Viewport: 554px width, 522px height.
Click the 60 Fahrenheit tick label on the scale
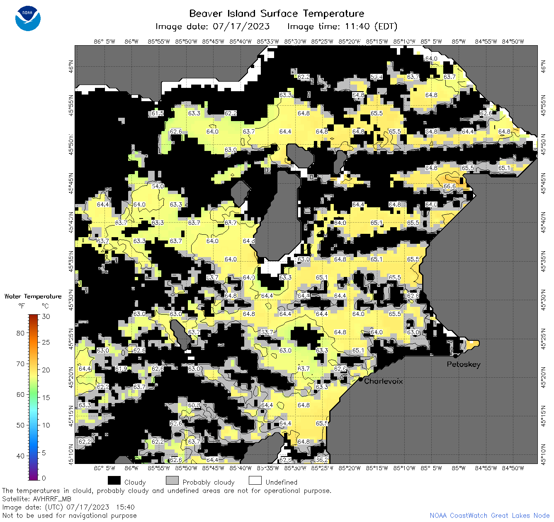click(x=20, y=394)
